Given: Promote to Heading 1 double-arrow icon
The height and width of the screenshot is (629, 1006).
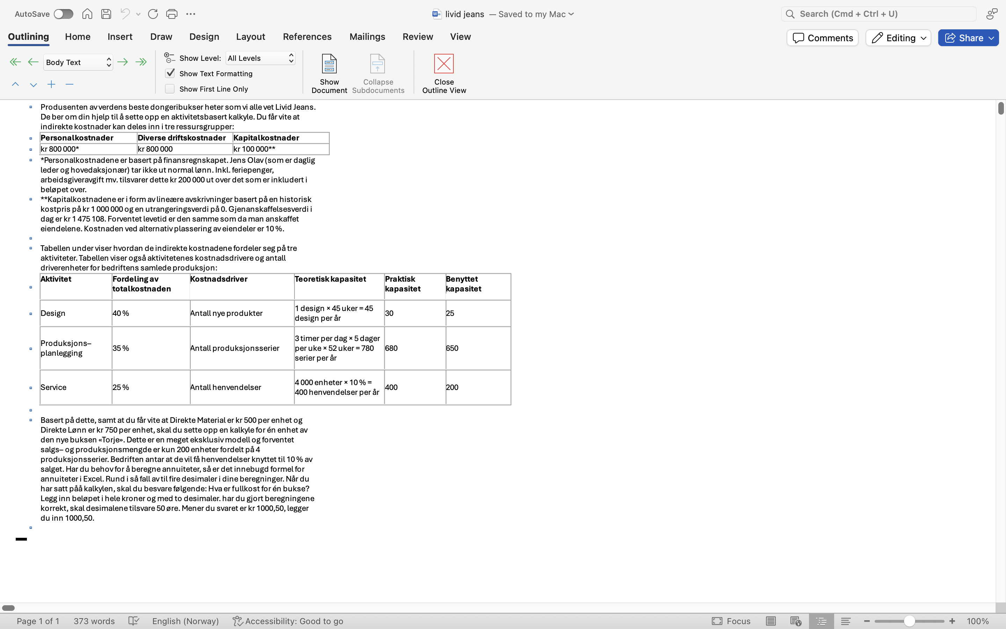Looking at the screenshot, I should pos(15,62).
